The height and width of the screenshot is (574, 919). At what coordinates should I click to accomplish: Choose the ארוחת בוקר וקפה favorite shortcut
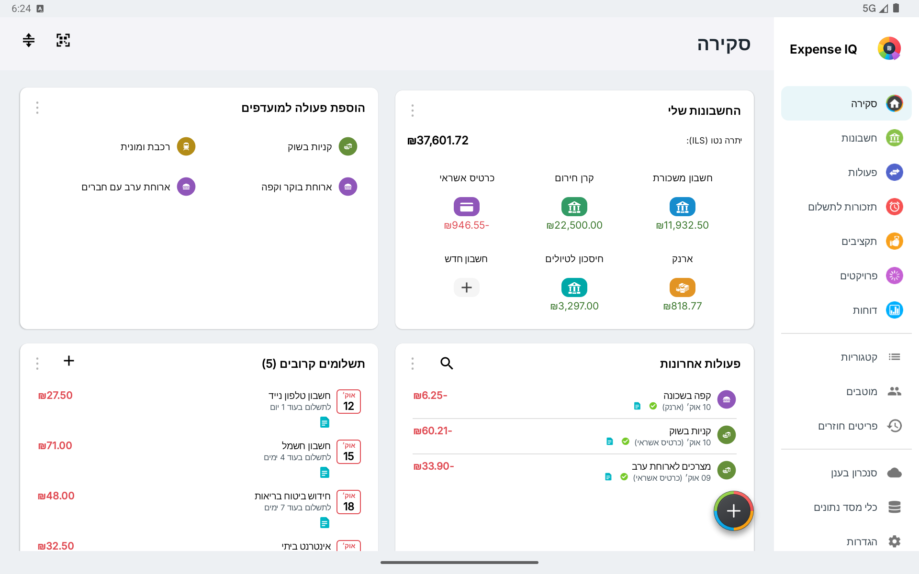(309, 187)
